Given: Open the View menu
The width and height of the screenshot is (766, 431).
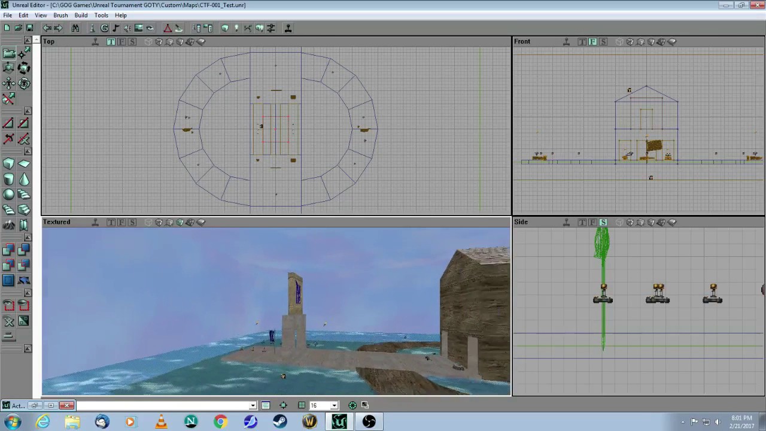Looking at the screenshot, I should tap(41, 15).
